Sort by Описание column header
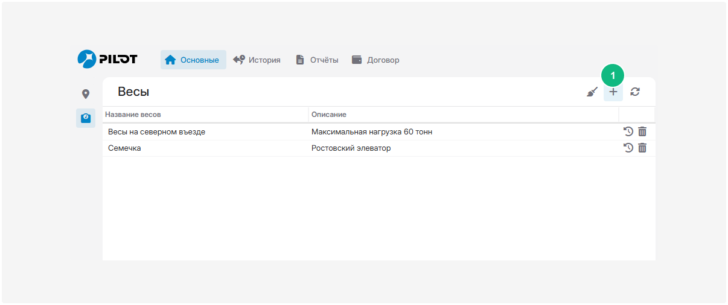Viewport: 728px width, 305px height. coord(329,115)
